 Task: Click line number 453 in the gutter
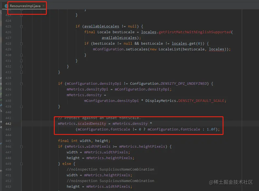coord(8,187)
